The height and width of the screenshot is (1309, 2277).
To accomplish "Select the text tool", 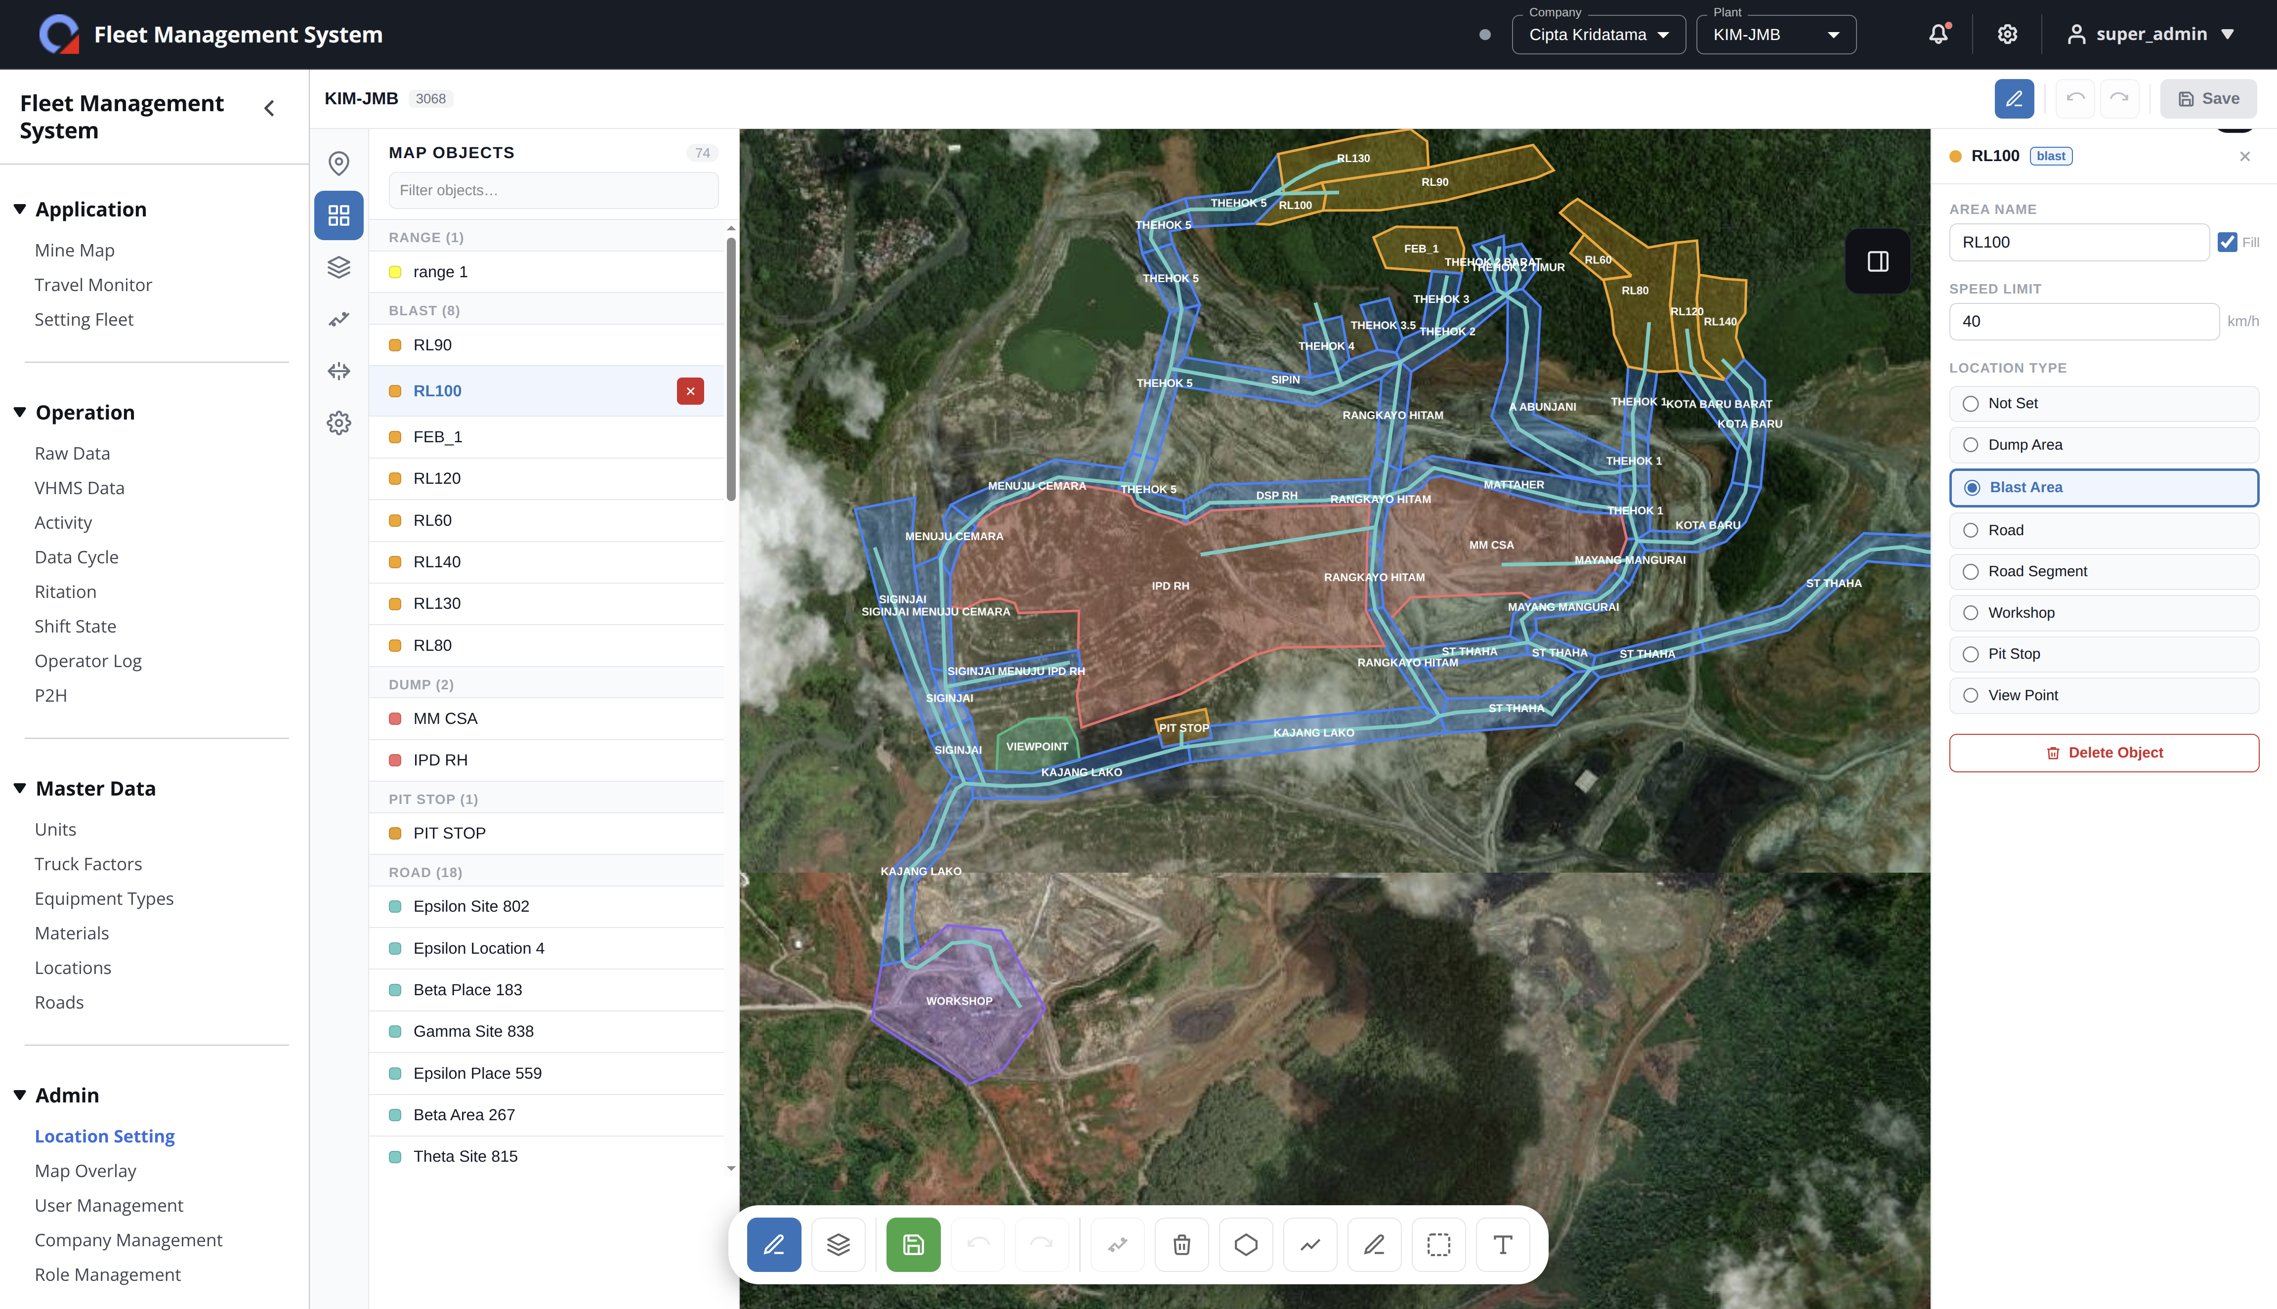I will [1503, 1244].
